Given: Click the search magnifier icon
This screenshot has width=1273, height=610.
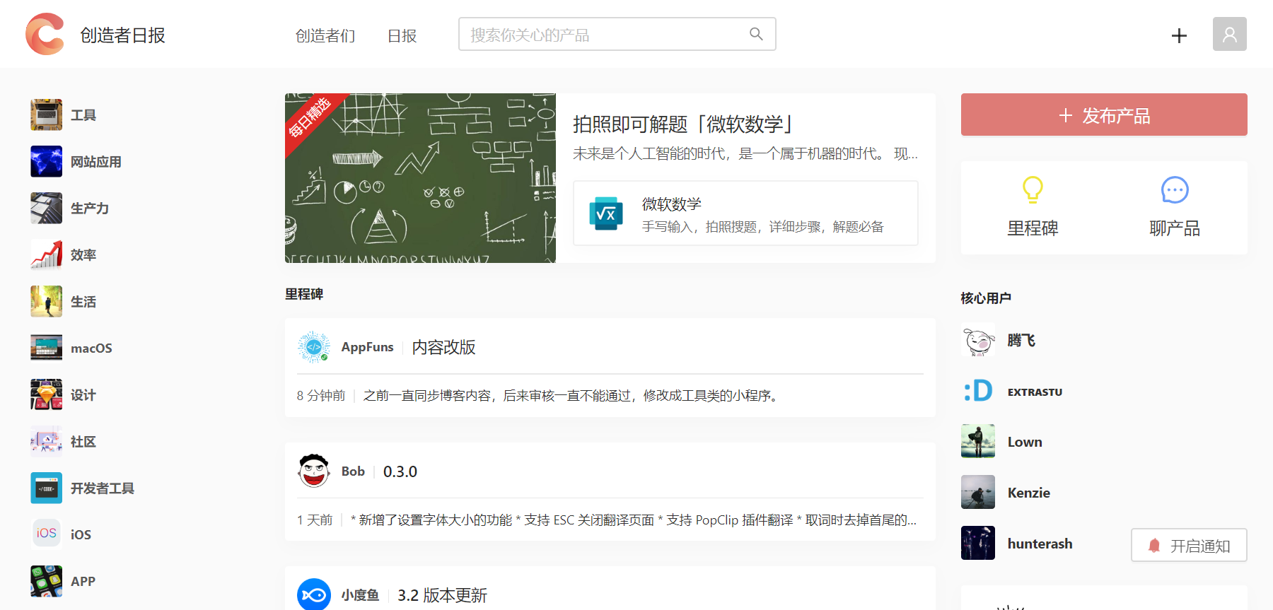Looking at the screenshot, I should click(756, 34).
